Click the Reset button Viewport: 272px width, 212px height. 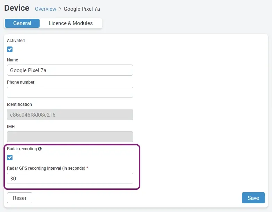19,198
